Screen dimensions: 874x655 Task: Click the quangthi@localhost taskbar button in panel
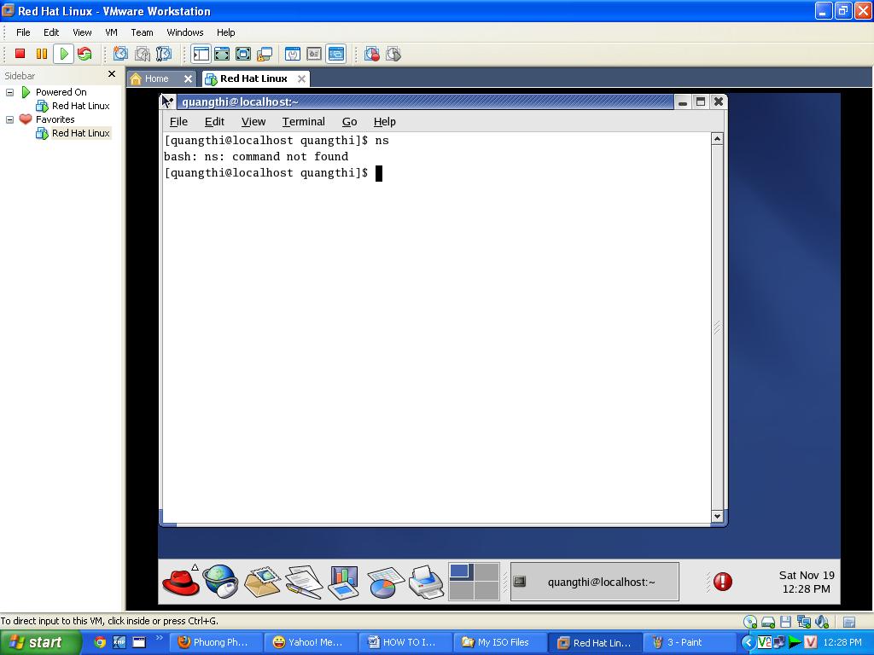(x=594, y=582)
